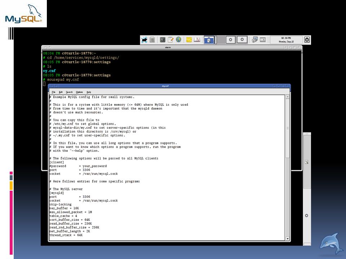Click the '#password = your_password' line
This screenshot has height=259, width=346.
tap(78, 166)
